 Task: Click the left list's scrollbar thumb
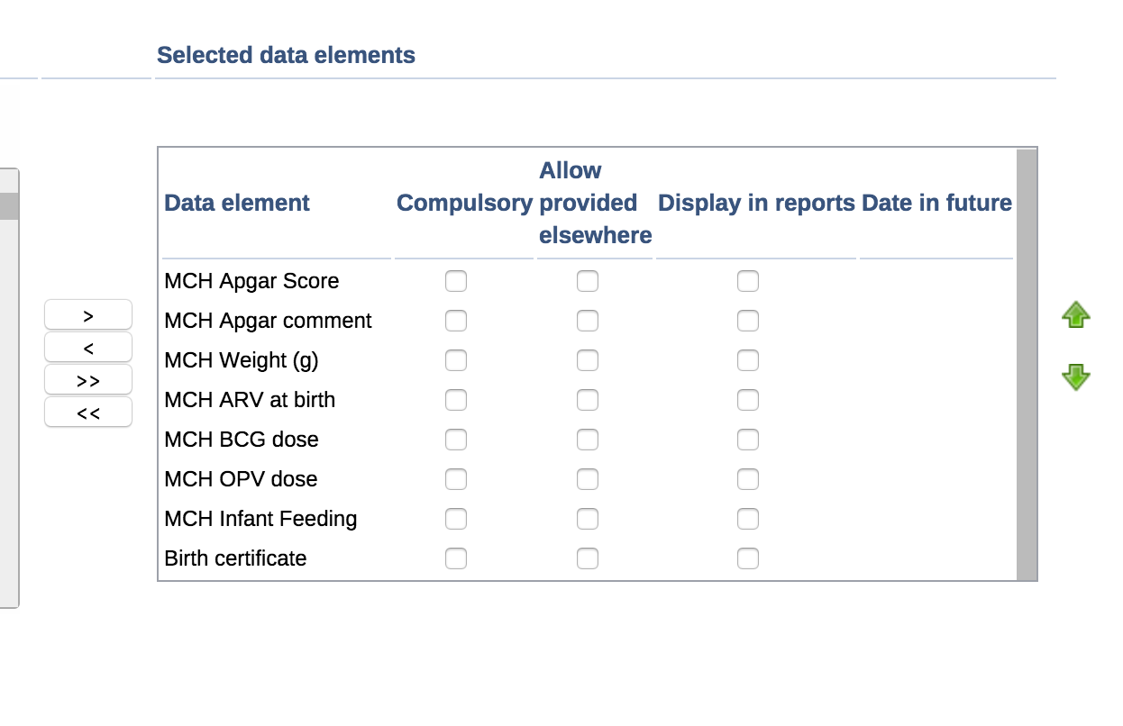(9, 206)
